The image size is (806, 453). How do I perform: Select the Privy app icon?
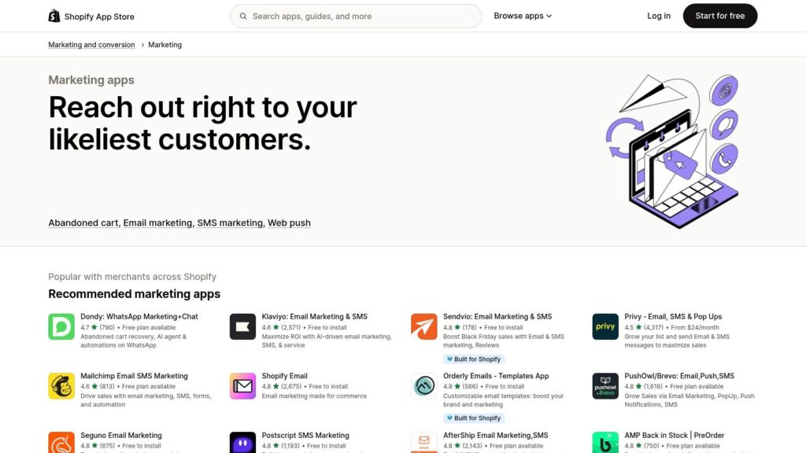point(604,326)
